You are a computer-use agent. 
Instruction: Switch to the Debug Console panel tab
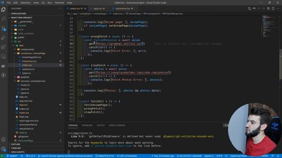coord(117,125)
